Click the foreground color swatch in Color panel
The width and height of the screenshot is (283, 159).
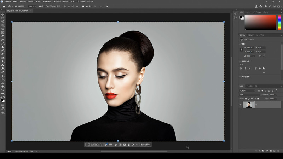(x=241, y=17)
